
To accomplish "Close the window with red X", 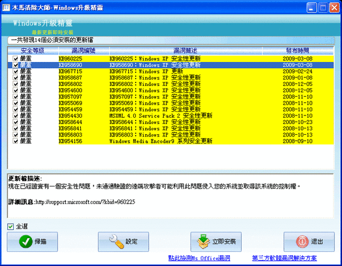I will (x=334, y=8).
